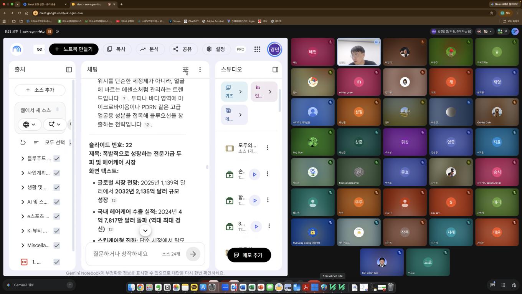522x294 pixels.
Task: Uncheck the 생활 및 checkbox
Action: pos(57,188)
